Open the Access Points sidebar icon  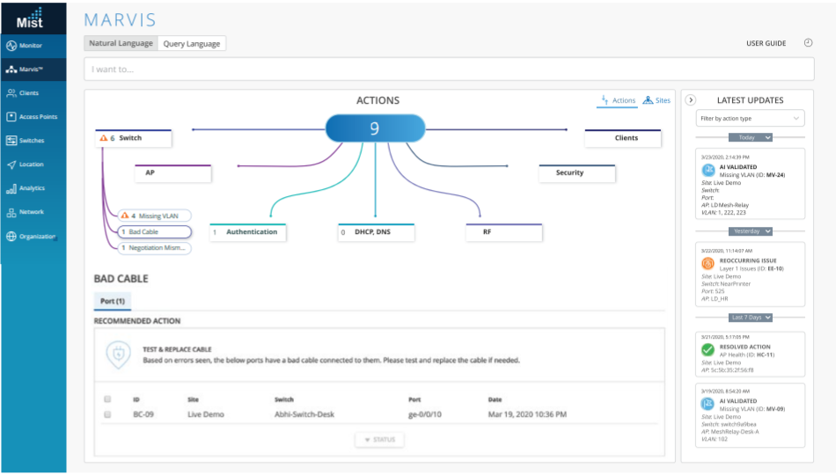click(11, 117)
